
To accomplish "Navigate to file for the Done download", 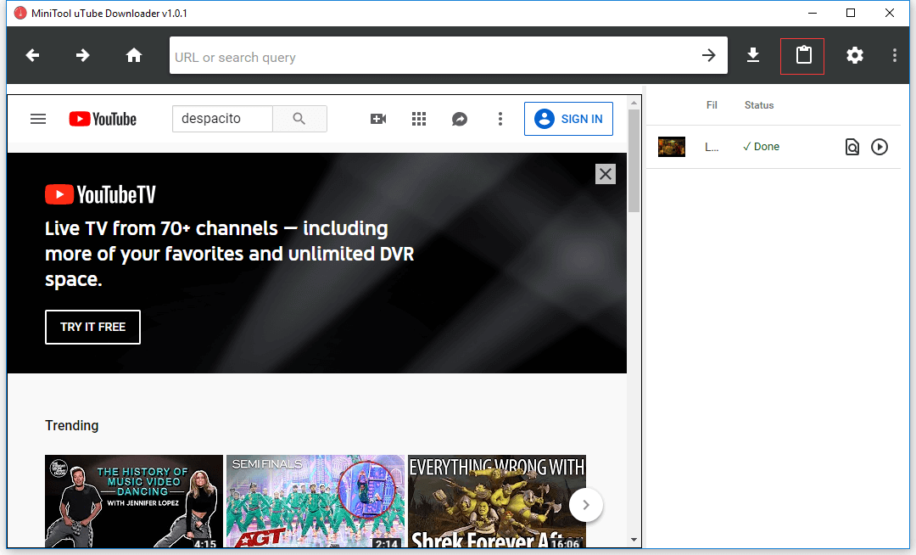I will (852, 147).
